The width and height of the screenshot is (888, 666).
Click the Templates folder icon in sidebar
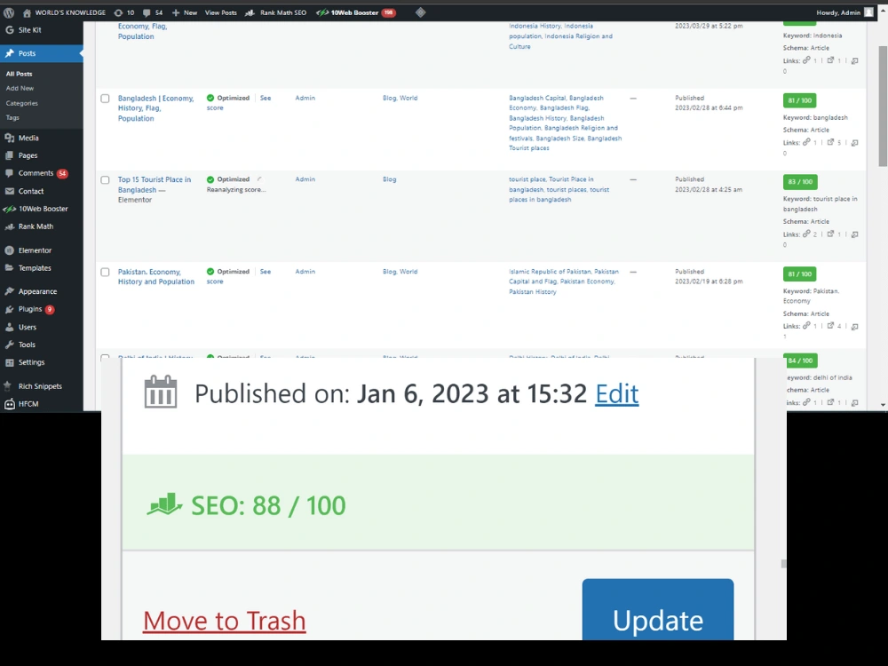pos(10,268)
